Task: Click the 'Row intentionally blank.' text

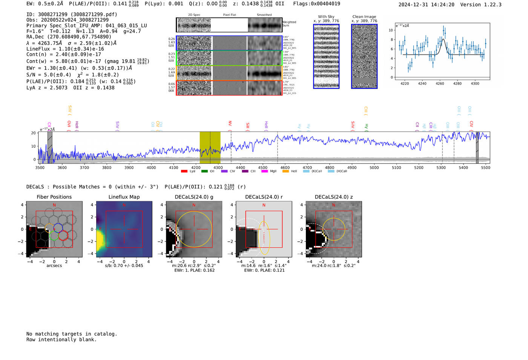Action: 61,340
